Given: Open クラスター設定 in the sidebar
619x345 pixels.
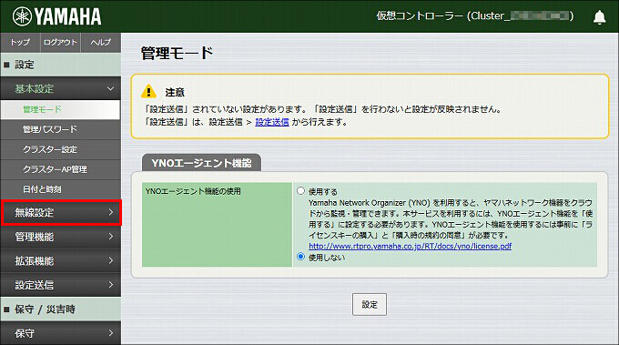Looking at the screenshot, I should (60, 149).
